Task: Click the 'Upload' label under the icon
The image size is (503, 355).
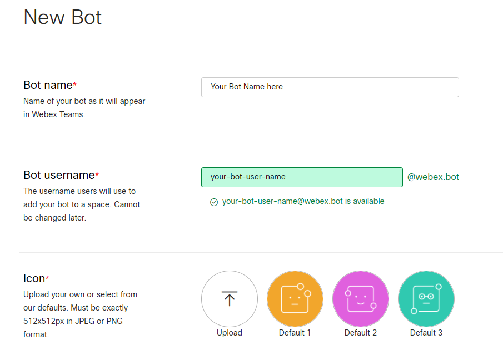Action: coord(230,333)
